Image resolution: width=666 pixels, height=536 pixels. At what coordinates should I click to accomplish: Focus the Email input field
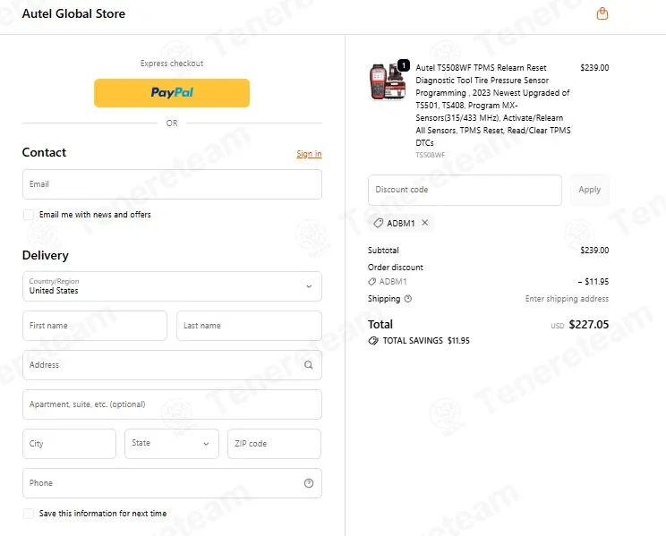172,184
